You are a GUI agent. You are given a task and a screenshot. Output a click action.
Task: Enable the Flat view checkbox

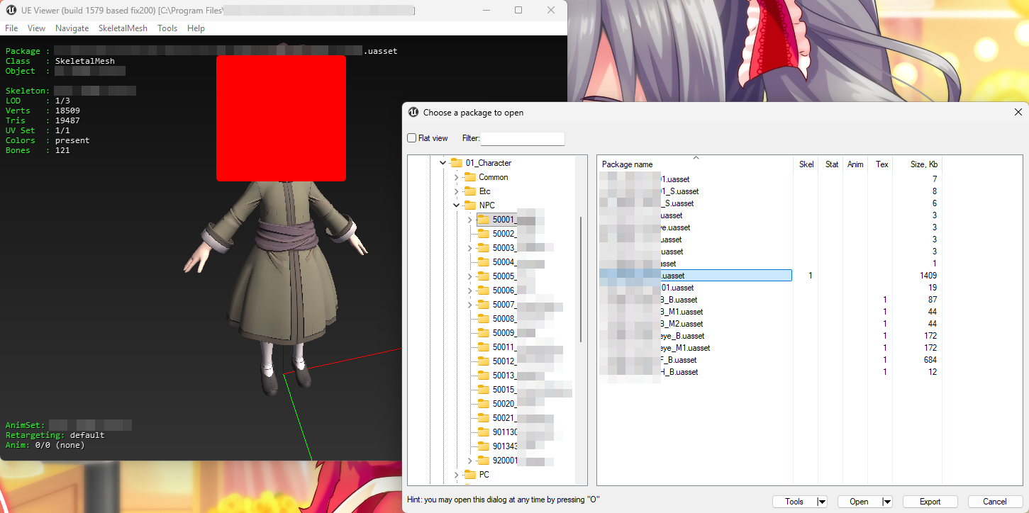coord(411,137)
